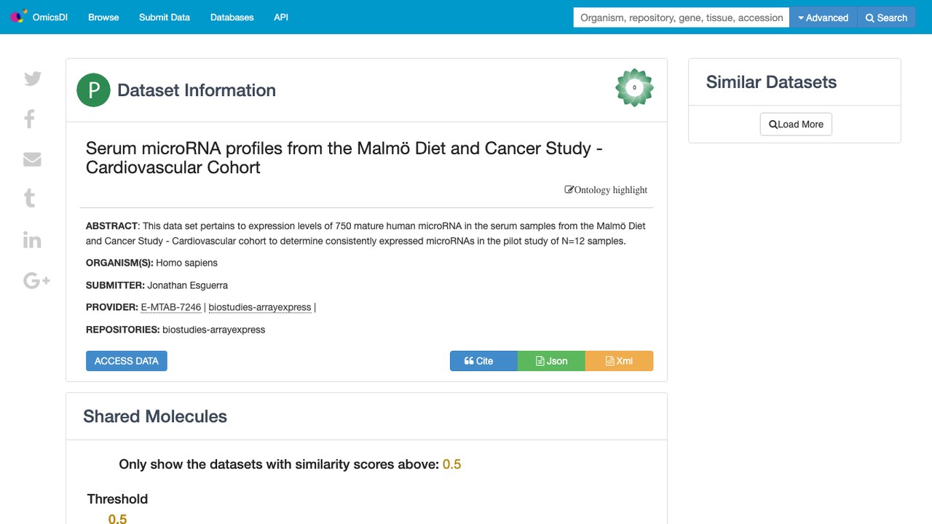Share dataset on Tumblr icon
This screenshot has height=524, width=932.
coord(30,198)
